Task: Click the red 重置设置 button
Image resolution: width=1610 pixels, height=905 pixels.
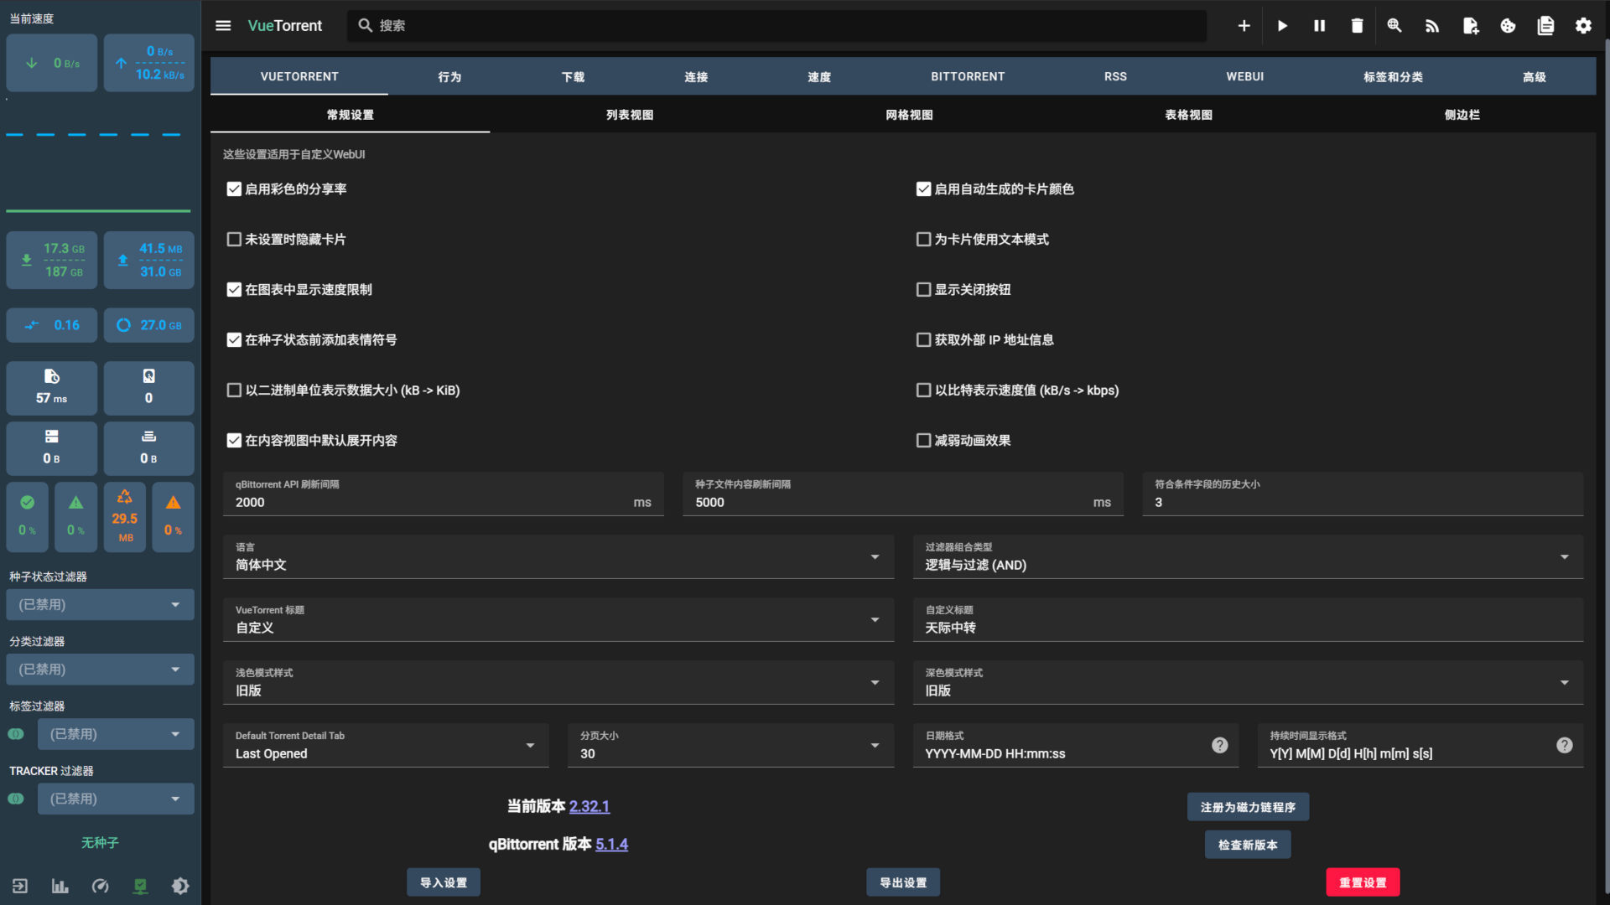Action: (x=1362, y=882)
